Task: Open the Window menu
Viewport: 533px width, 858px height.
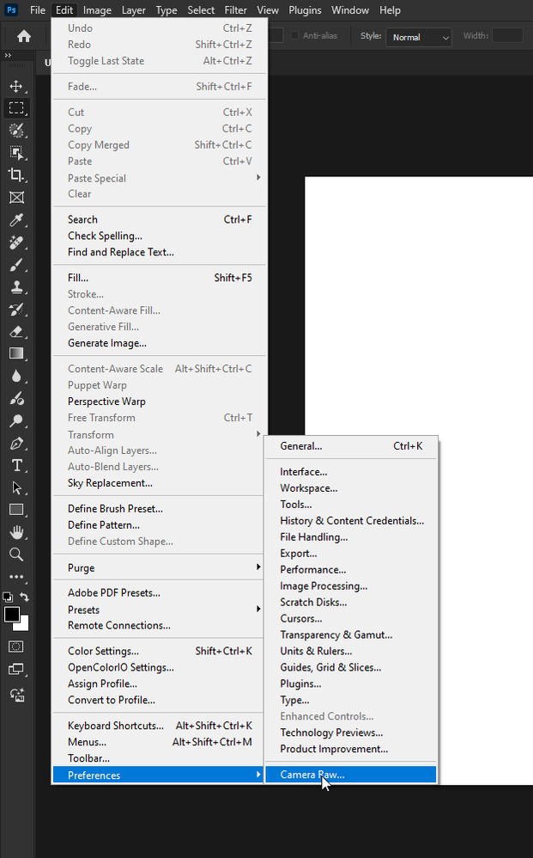Action: click(x=350, y=9)
